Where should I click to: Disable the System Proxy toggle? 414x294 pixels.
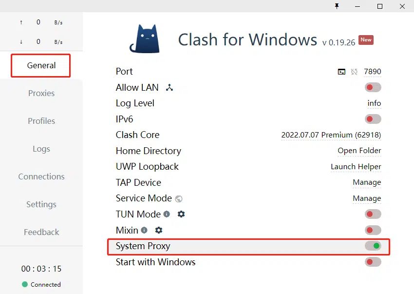click(373, 246)
